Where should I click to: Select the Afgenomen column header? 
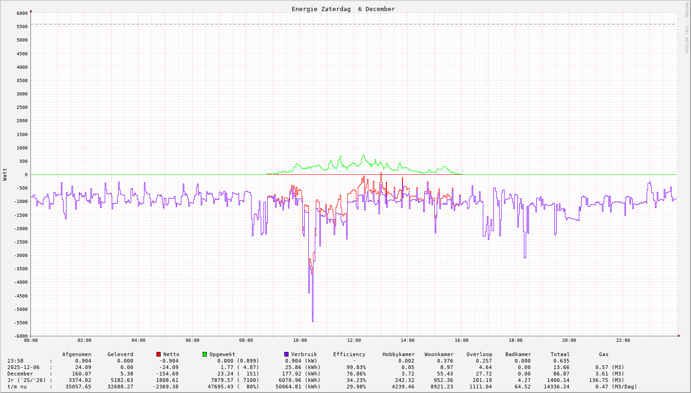77,355
